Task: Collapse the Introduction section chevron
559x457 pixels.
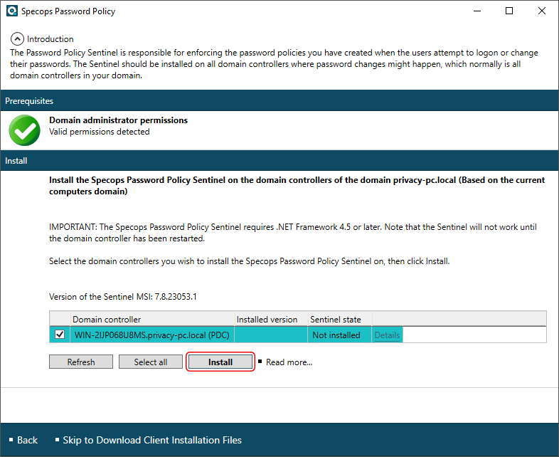Action: [x=17, y=39]
